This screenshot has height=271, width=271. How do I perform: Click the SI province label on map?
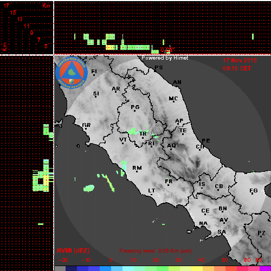click(96, 94)
